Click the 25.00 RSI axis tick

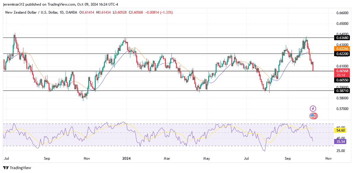click(340, 151)
